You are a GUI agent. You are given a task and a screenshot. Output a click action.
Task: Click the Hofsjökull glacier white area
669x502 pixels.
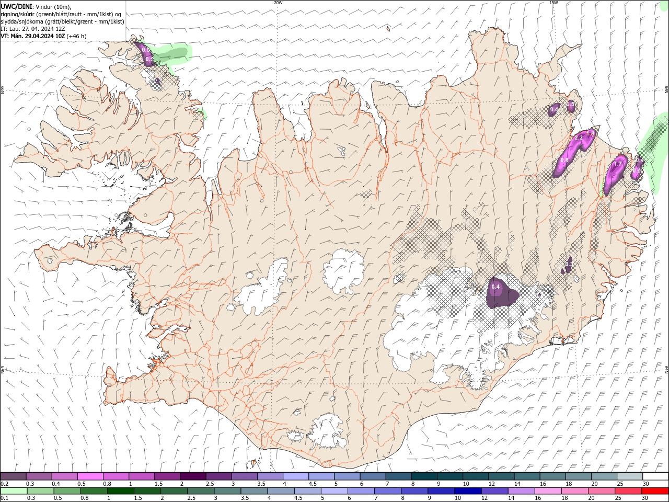pyautogui.click(x=344, y=272)
